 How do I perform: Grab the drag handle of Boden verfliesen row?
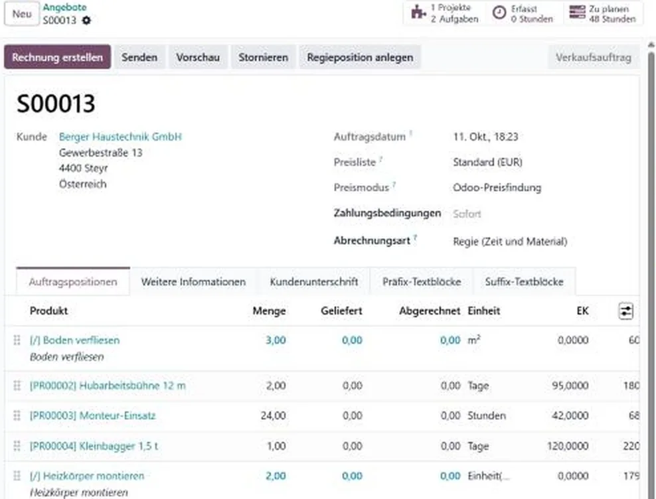17,340
